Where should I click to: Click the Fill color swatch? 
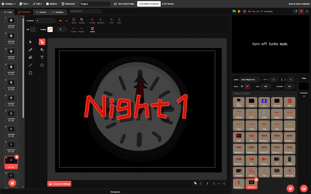tap(33, 30)
